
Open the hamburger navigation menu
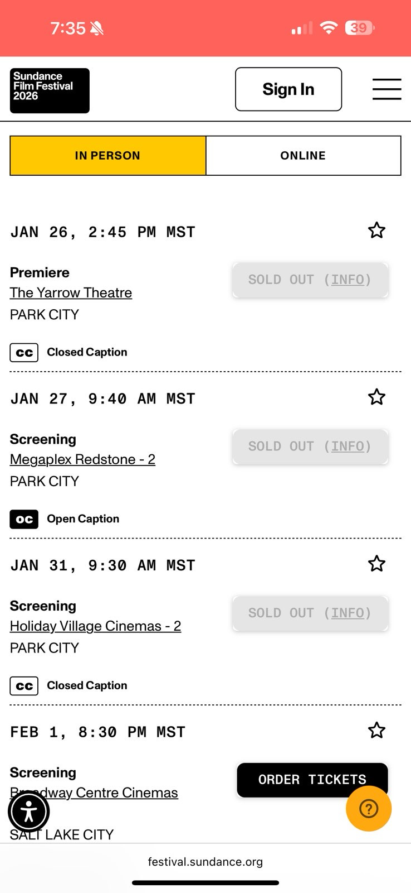386,89
